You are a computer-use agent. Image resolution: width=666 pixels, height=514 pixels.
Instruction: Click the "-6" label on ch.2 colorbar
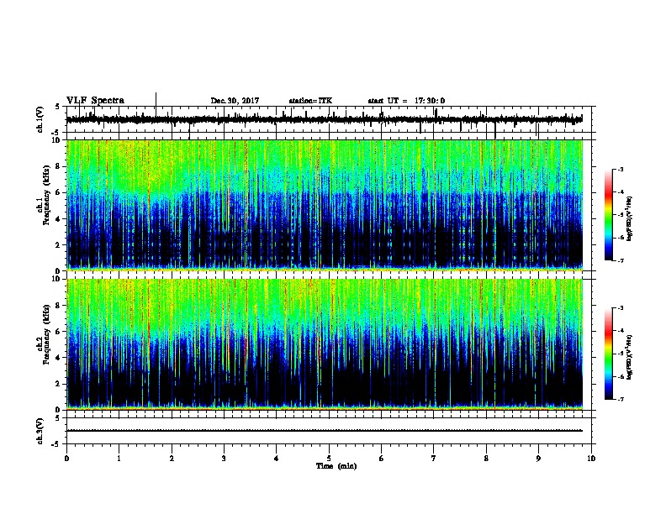[621, 376]
